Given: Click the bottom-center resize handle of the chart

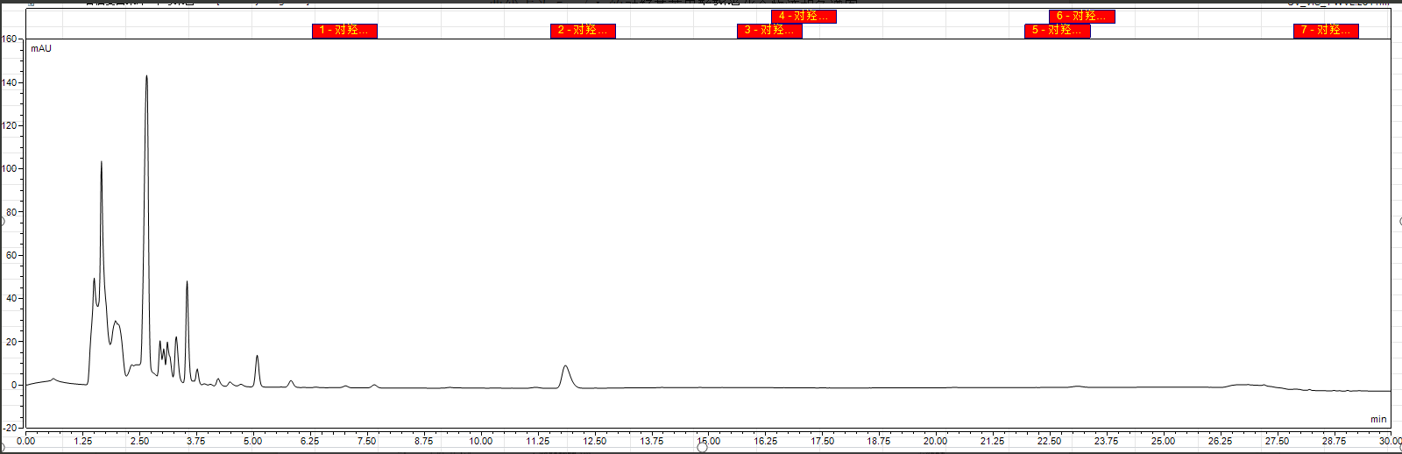Looking at the screenshot, I should (x=702, y=448).
